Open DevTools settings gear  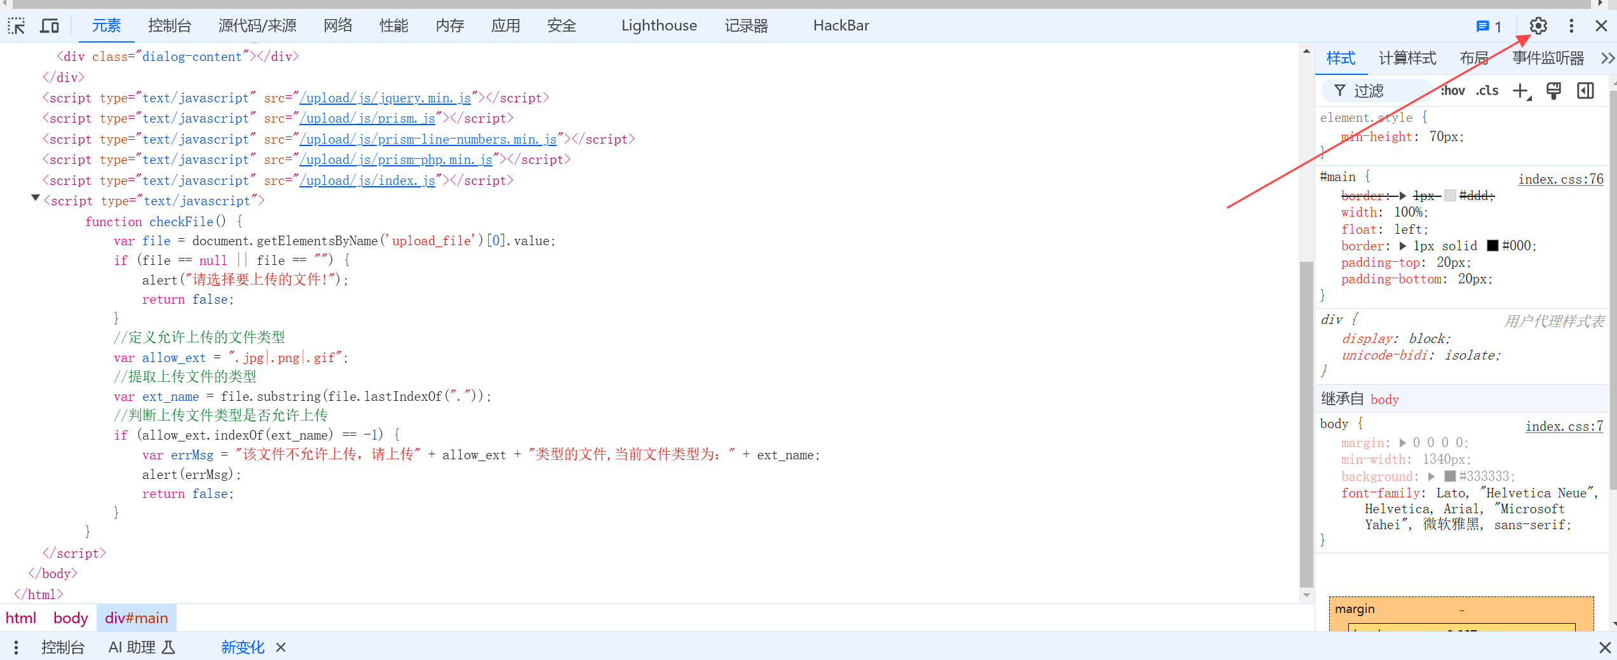point(1538,26)
